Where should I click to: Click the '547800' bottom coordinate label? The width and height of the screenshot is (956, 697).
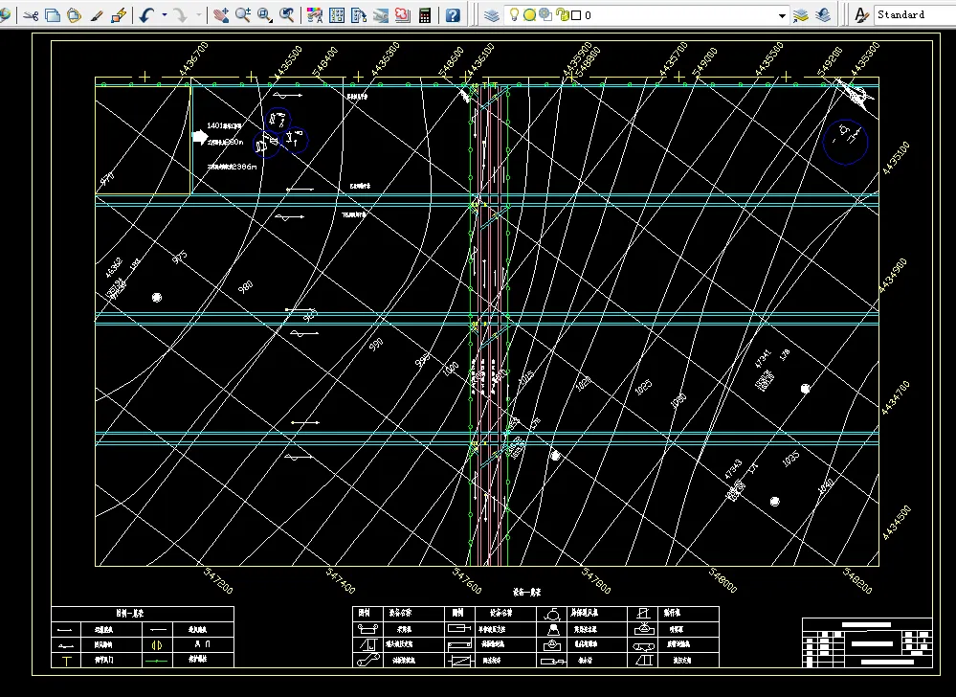coord(595,580)
